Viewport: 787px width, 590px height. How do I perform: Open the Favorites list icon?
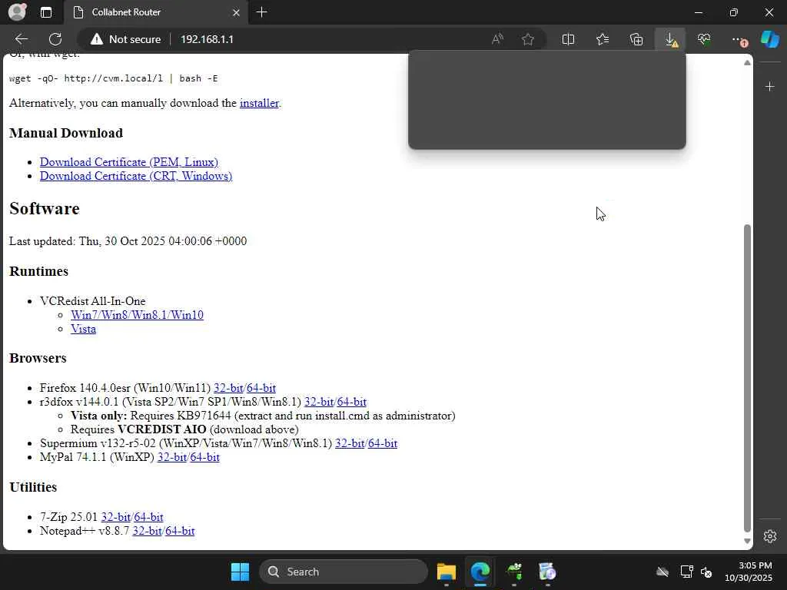603,39
